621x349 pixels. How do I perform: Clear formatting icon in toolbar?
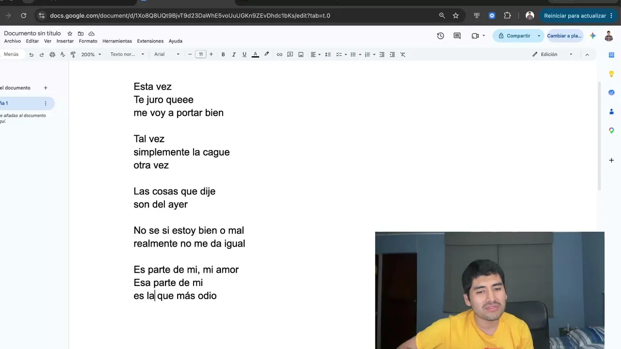[403, 55]
